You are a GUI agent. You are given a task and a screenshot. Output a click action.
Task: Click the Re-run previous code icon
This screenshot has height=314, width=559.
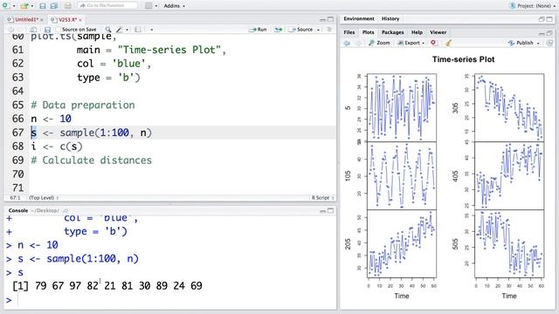[279, 30]
